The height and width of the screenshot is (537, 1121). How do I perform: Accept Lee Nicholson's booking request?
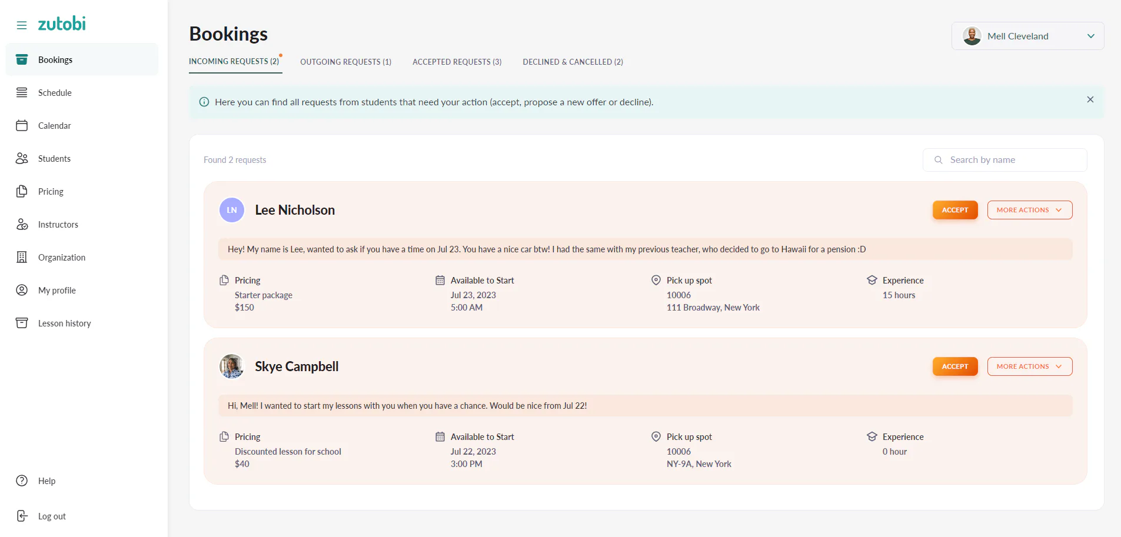tap(954, 210)
